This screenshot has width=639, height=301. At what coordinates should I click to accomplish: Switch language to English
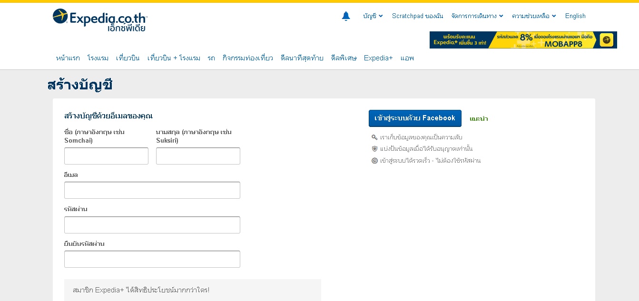pyautogui.click(x=575, y=16)
